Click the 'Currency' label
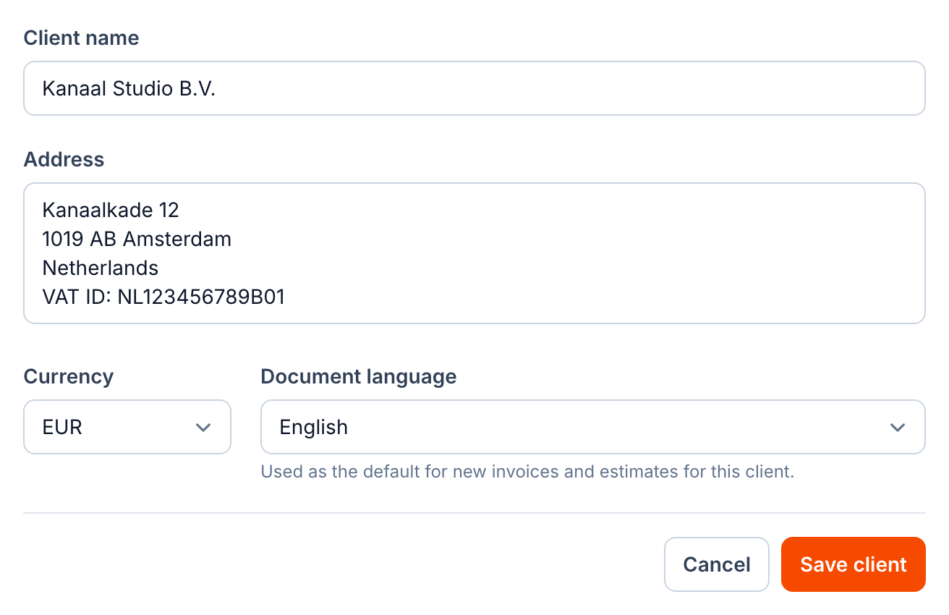Viewport: 949px width, 615px height. coord(69,377)
